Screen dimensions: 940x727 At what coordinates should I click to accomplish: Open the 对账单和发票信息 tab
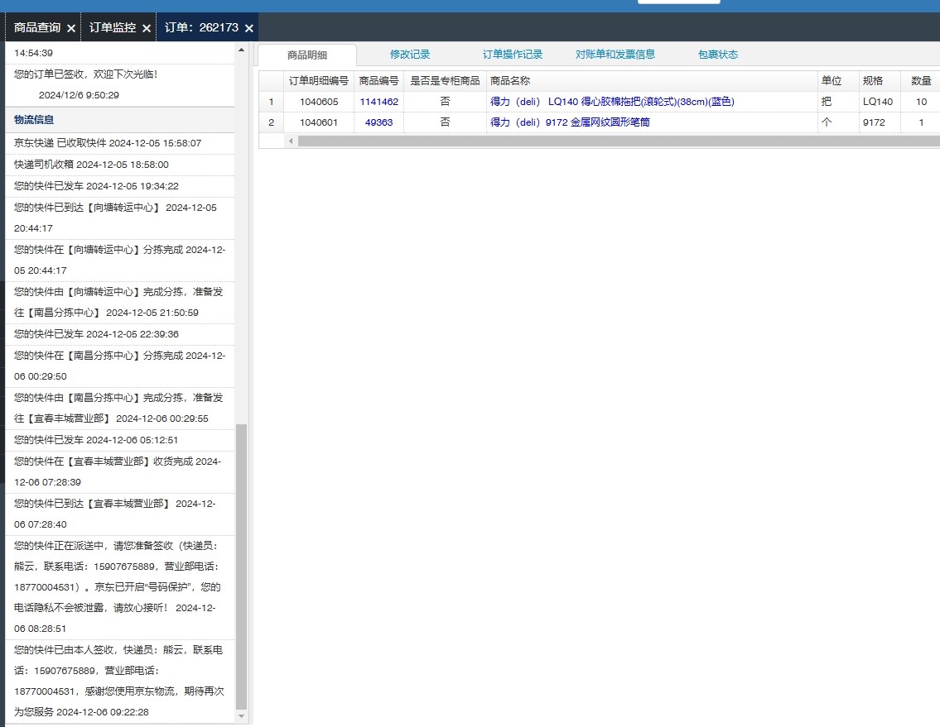coord(615,55)
